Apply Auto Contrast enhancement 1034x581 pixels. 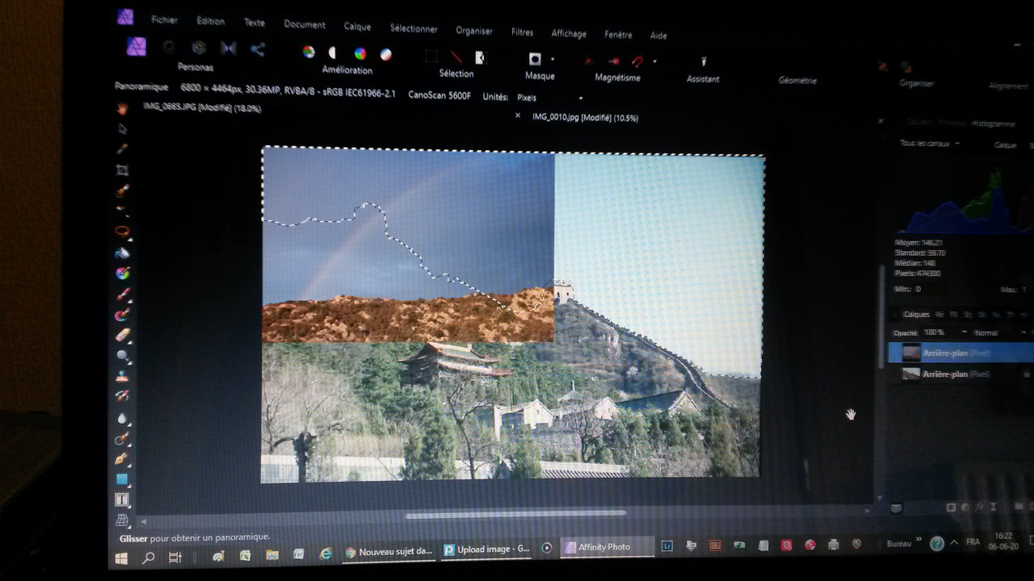[333, 52]
